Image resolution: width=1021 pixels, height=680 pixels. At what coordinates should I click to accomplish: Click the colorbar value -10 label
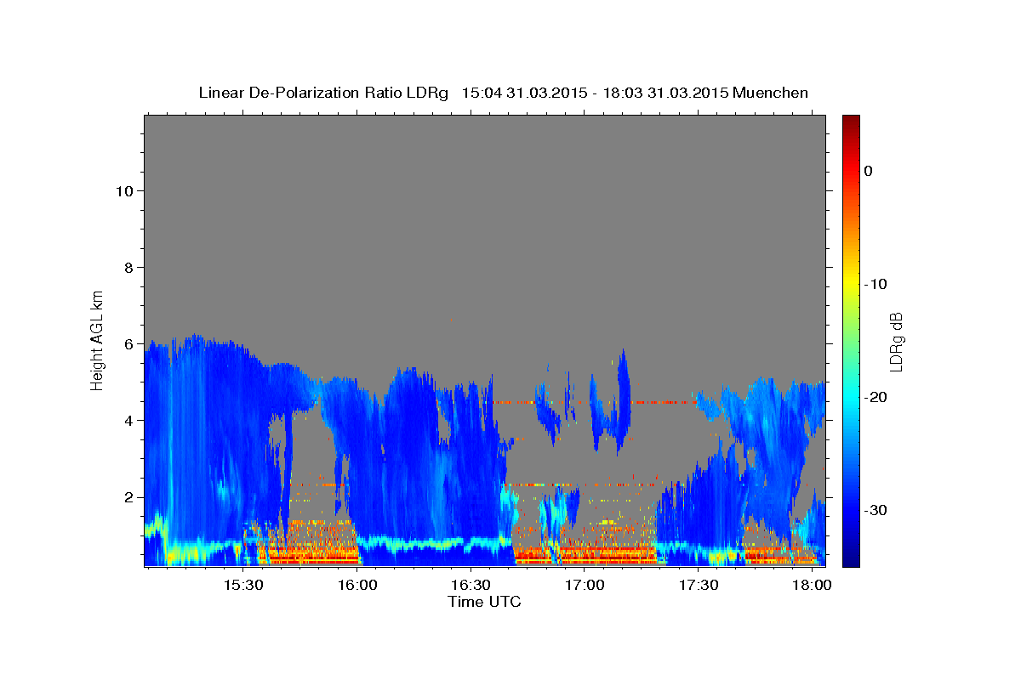tap(876, 284)
